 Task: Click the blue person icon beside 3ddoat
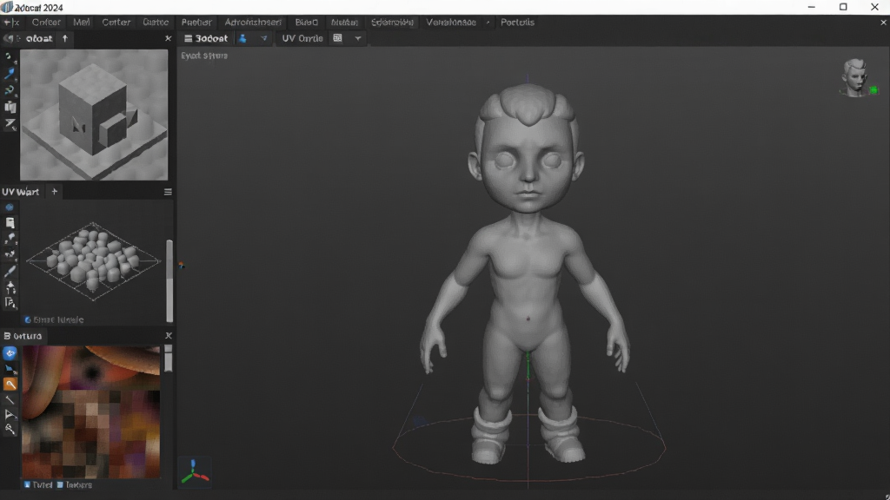coord(242,38)
